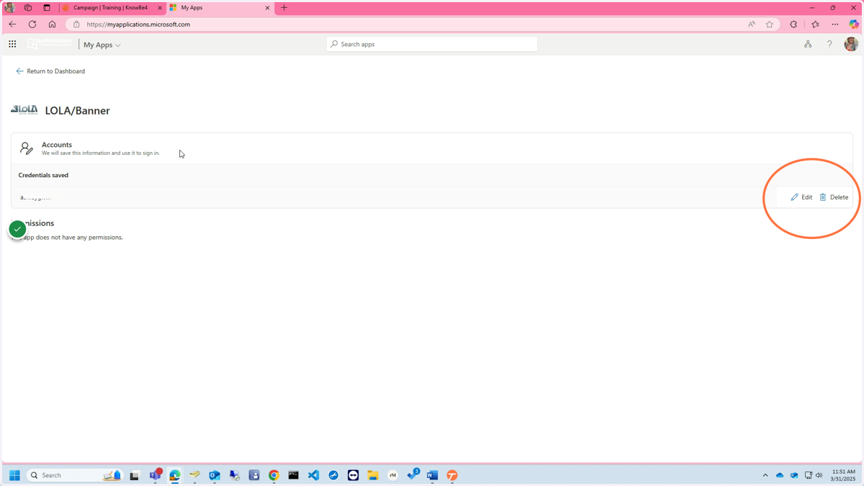
Task: Click 'Credentials saved' text
Action: [43, 175]
